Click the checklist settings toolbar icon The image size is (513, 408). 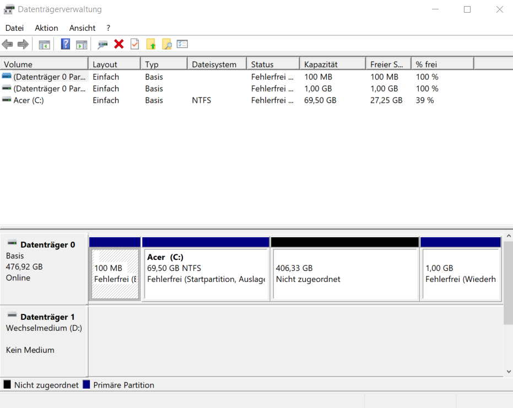coord(182,44)
